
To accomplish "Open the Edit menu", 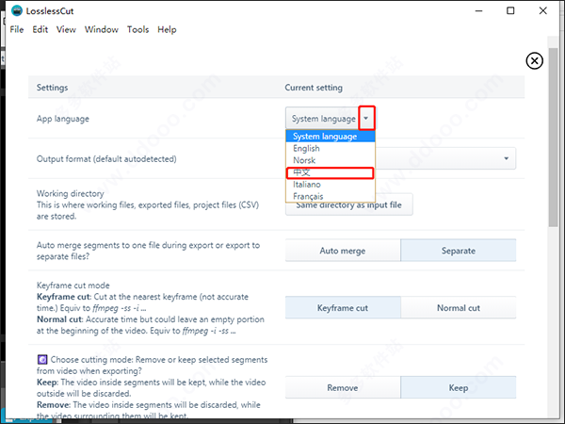I will (40, 29).
